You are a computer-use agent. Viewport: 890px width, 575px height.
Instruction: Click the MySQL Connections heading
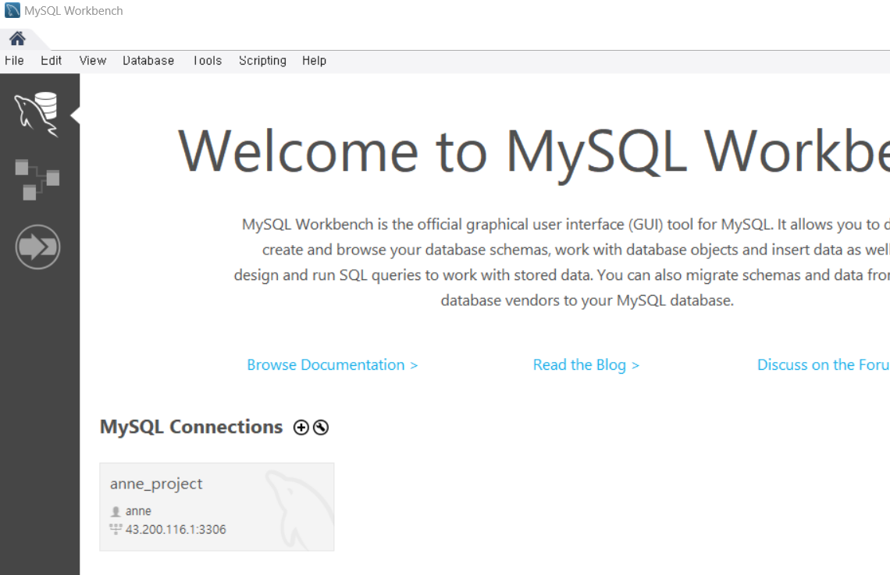190,427
